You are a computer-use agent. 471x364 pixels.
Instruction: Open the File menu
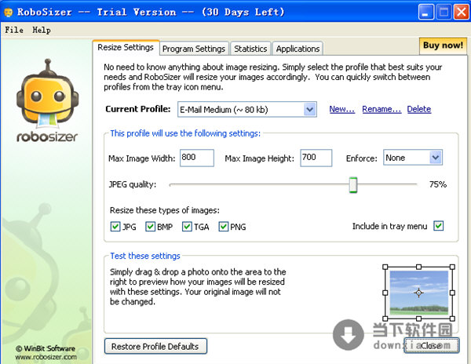point(14,30)
